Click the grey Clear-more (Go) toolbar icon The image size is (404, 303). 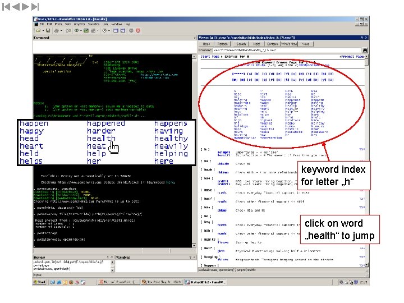click(x=131, y=31)
